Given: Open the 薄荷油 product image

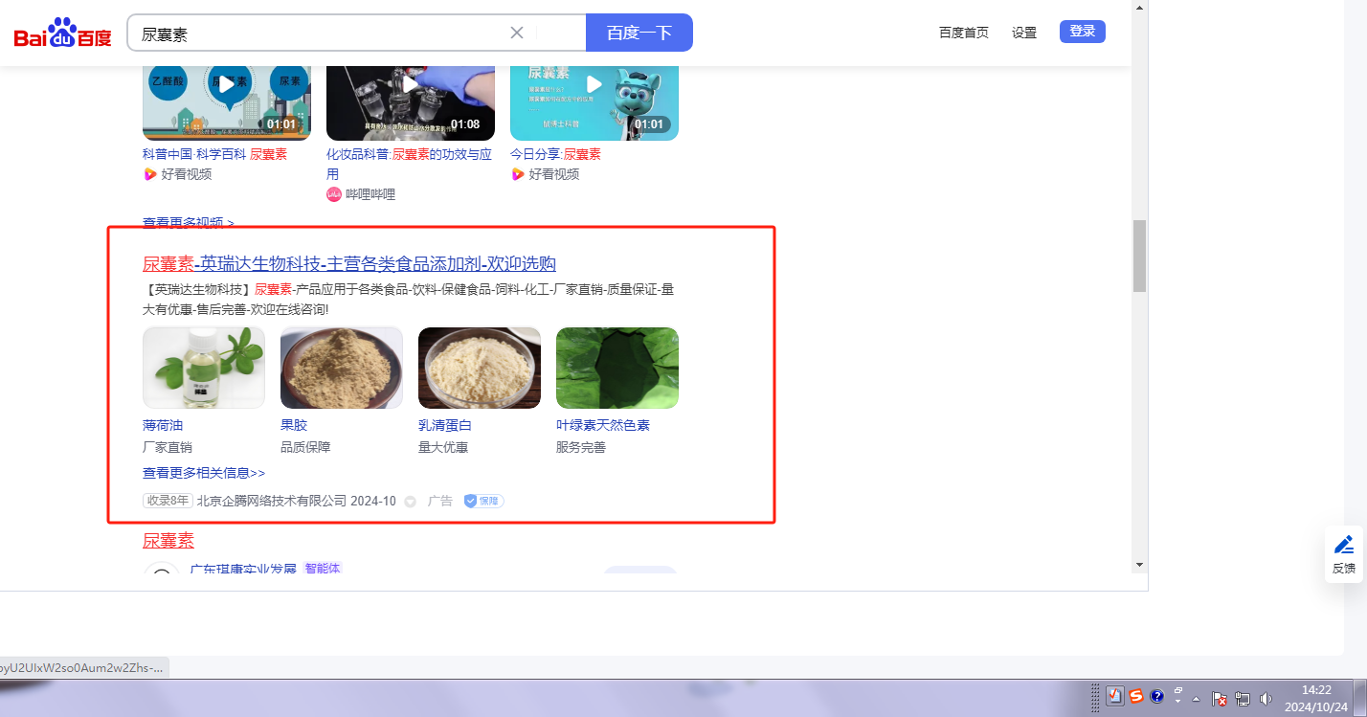Looking at the screenshot, I should point(204,369).
